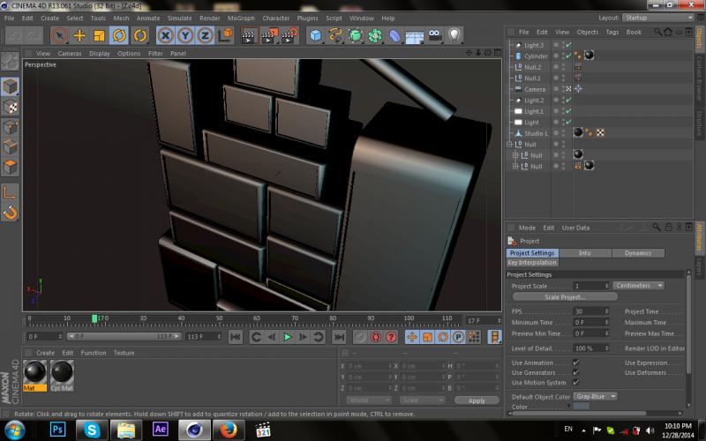The height and width of the screenshot is (441, 706).
Task: Disable the Use Motion System checkbox
Action: [576, 383]
